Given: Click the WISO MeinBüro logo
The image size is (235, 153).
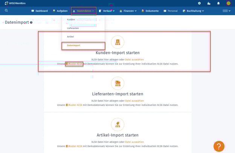Looking at the screenshot, I should point(15,3).
